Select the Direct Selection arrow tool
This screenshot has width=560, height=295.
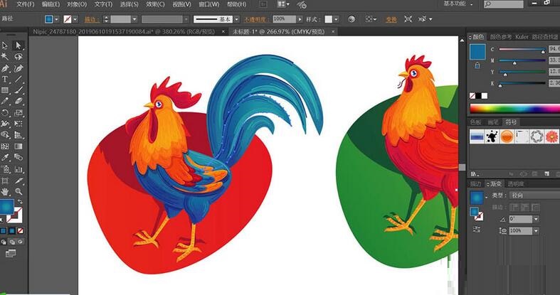tap(19, 45)
